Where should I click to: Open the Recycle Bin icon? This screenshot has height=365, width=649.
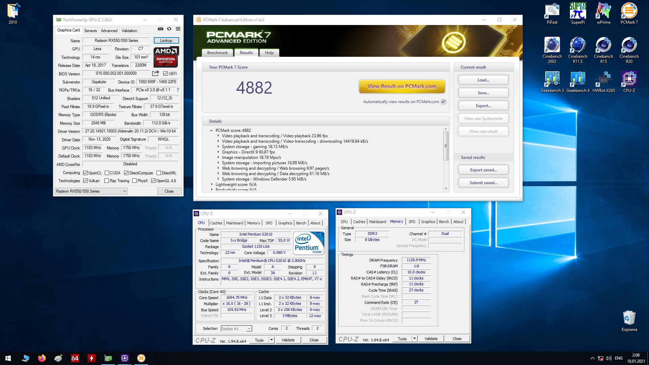pos(629,321)
